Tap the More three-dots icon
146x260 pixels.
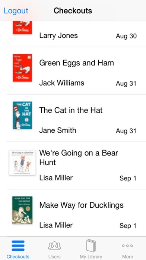click(x=127, y=245)
